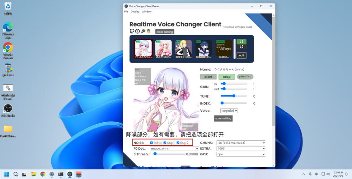The height and width of the screenshot is (179, 352).
Task: Open Terminal from the taskbar
Action: tap(61, 174)
